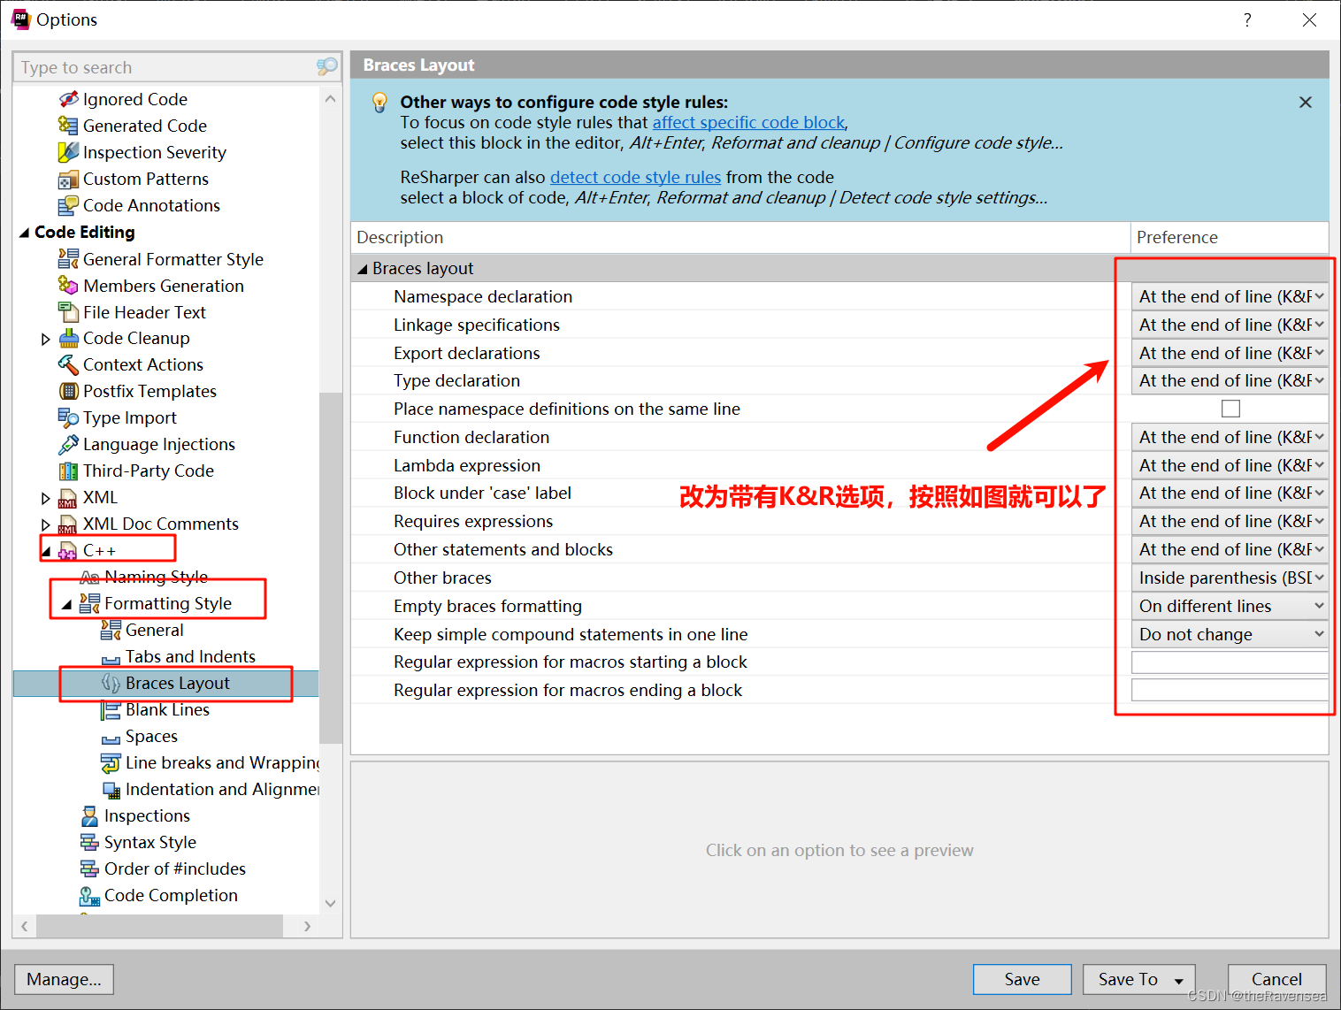This screenshot has width=1341, height=1010.
Task: Select Tabs and Indents page
Action: [x=190, y=656]
